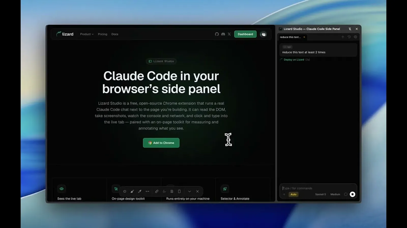Click the <p> element chip in message

[287, 47]
